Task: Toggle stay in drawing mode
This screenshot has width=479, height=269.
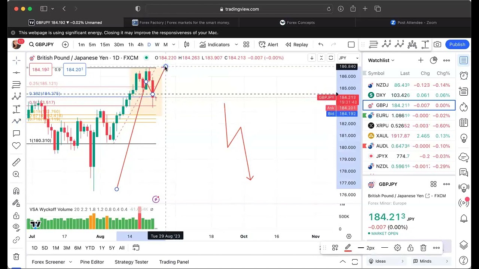Action: (x=16, y=203)
